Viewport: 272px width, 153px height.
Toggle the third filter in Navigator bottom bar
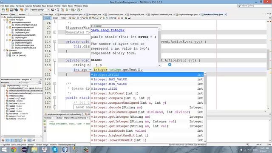click(11, 140)
